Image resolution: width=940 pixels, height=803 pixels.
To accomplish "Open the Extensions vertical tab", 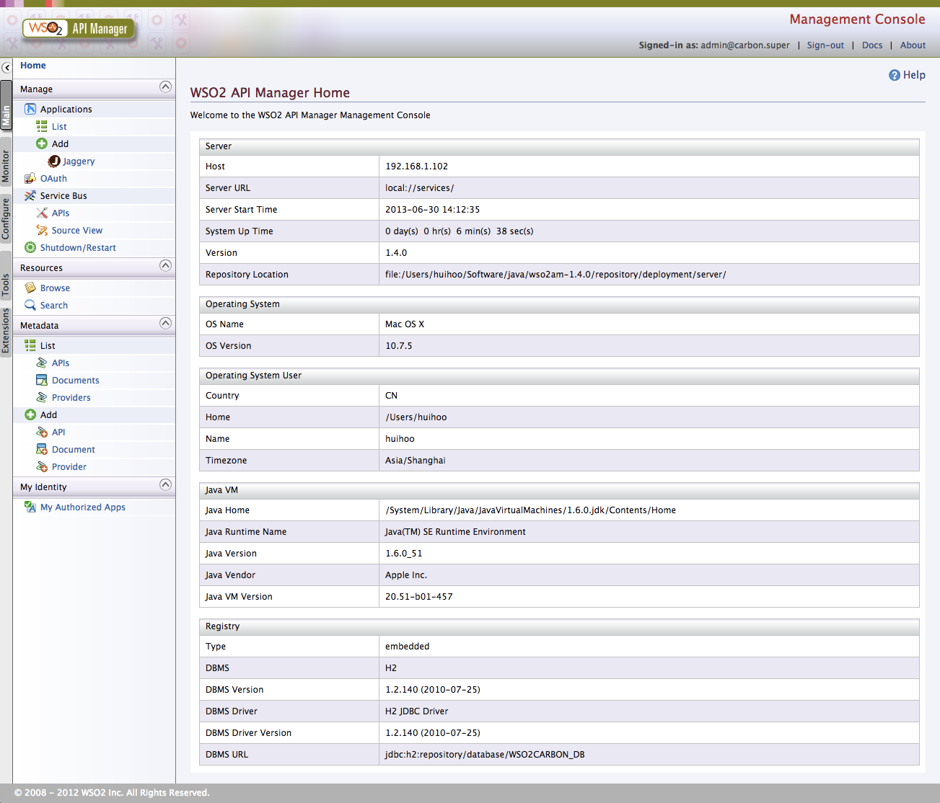I will pos(6,331).
